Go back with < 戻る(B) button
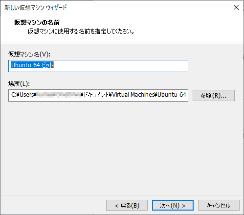Screen dimensions: 244x215 (127, 205)
